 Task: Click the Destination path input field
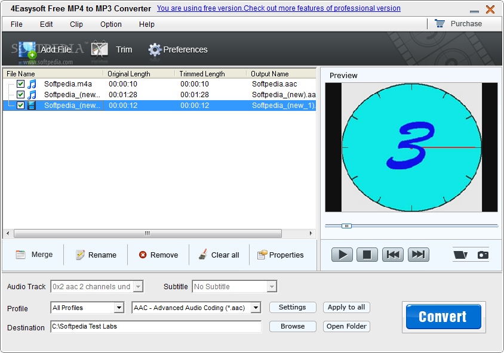tap(156, 327)
